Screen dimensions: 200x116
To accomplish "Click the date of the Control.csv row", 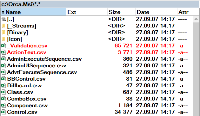I will coord(155,112).
